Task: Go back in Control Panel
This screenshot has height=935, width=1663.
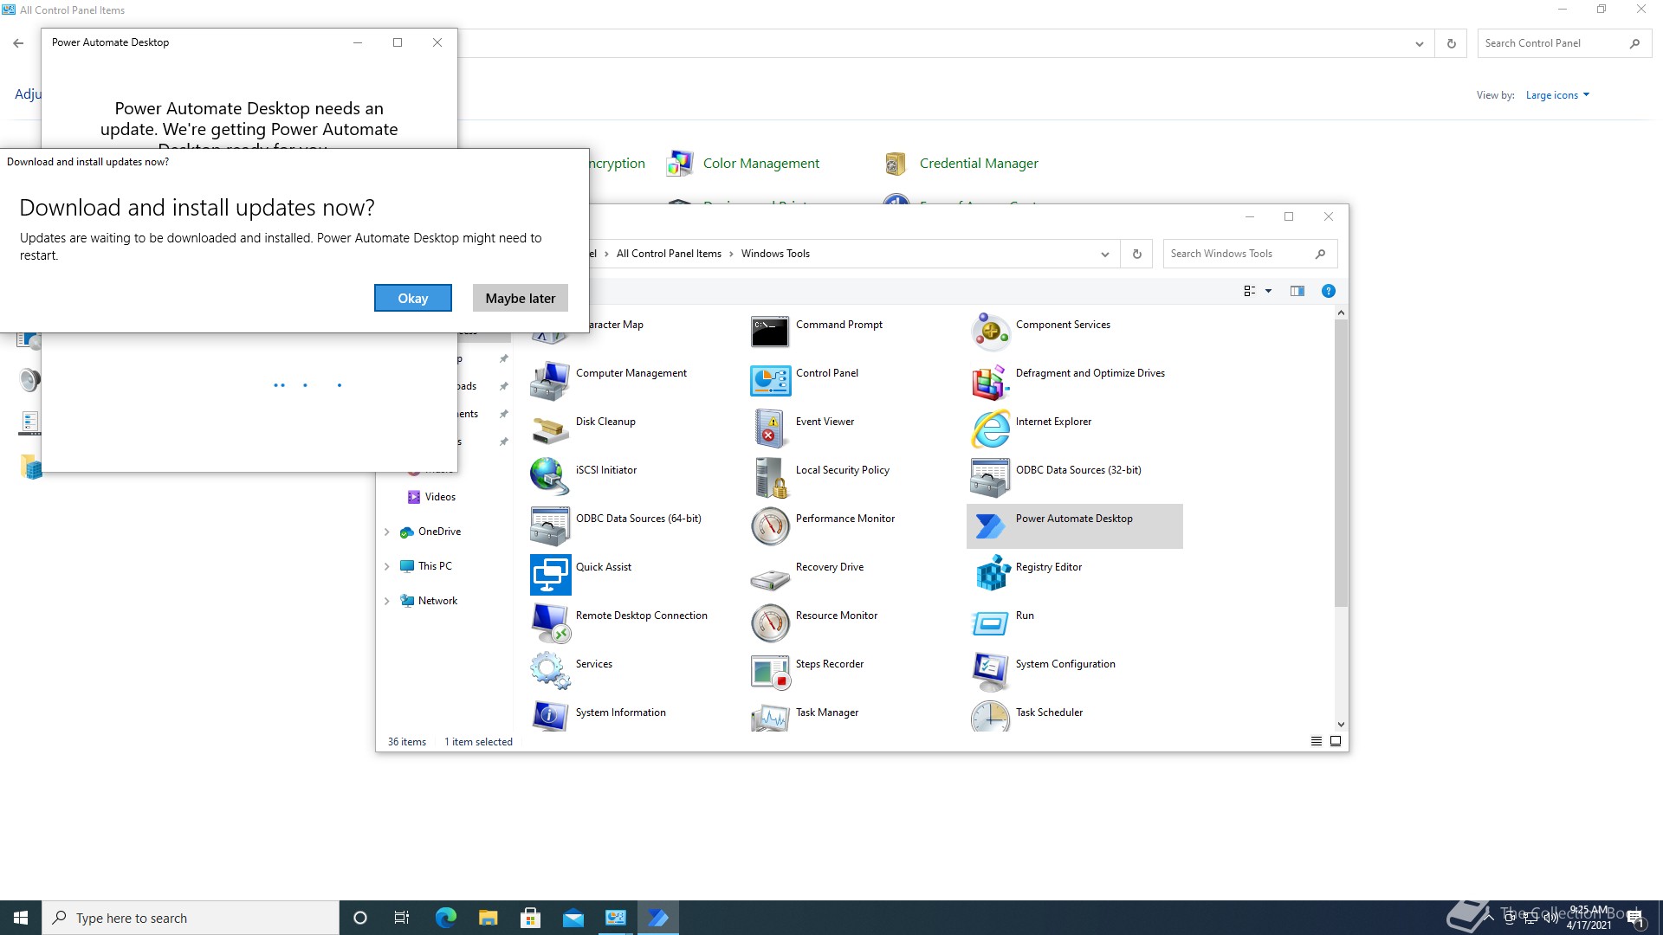Action: pyautogui.click(x=18, y=43)
